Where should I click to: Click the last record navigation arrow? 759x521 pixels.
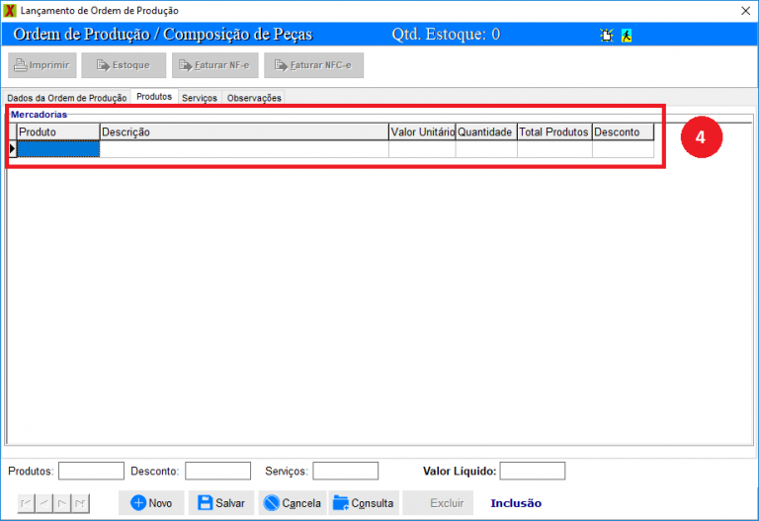pyautogui.click(x=79, y=503)
